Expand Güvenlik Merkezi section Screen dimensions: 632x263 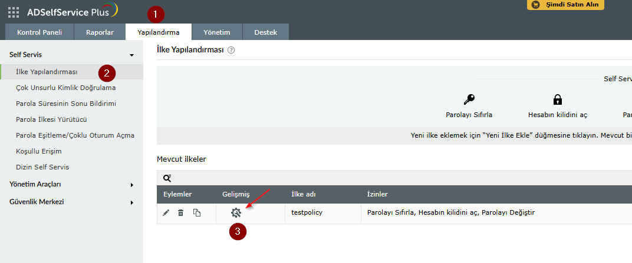click(132, 202)
